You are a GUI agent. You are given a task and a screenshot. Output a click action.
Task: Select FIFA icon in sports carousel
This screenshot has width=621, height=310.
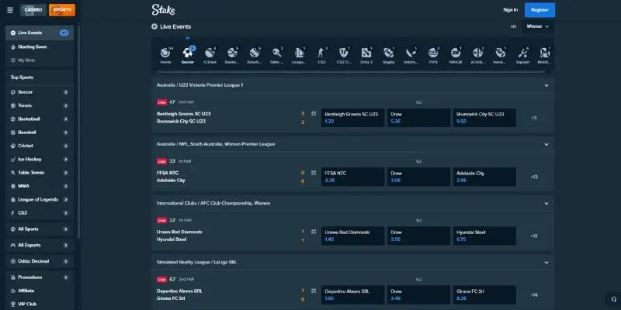point(433,53)
